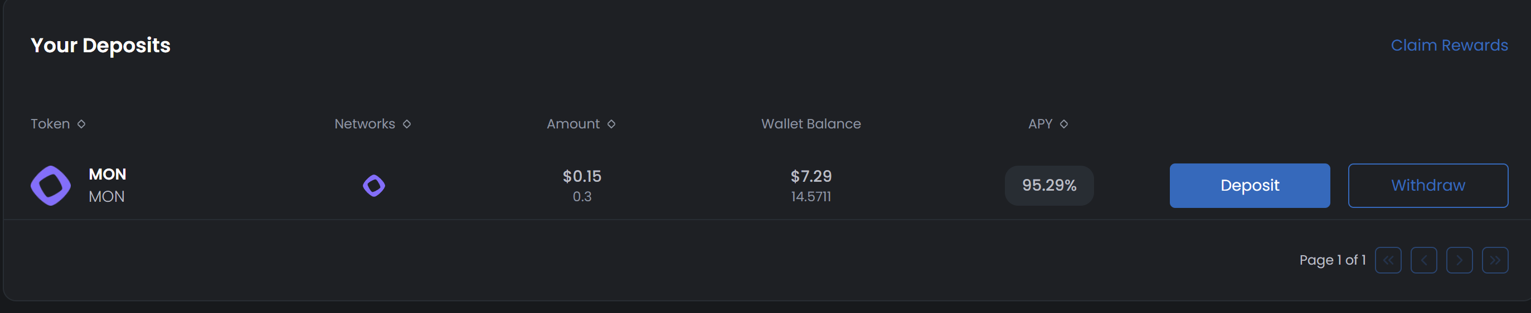The image size is (1531, 313).
Task: Click the Networks column header
Action: pos(364,124)
